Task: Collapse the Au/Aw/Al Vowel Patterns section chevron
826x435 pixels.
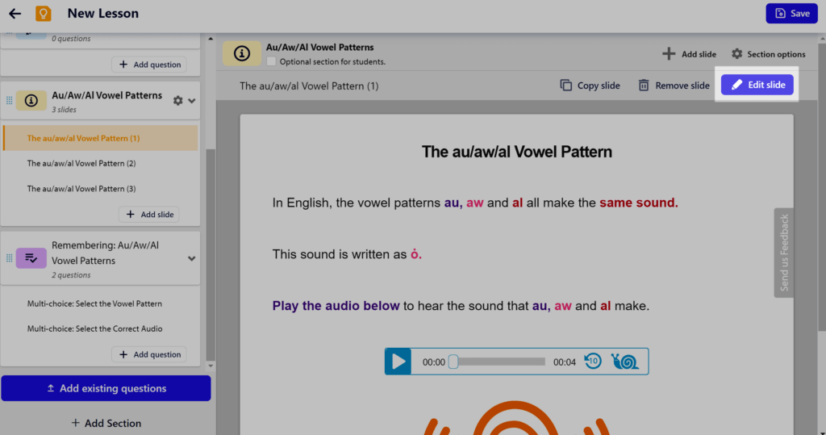Action: 192,101
